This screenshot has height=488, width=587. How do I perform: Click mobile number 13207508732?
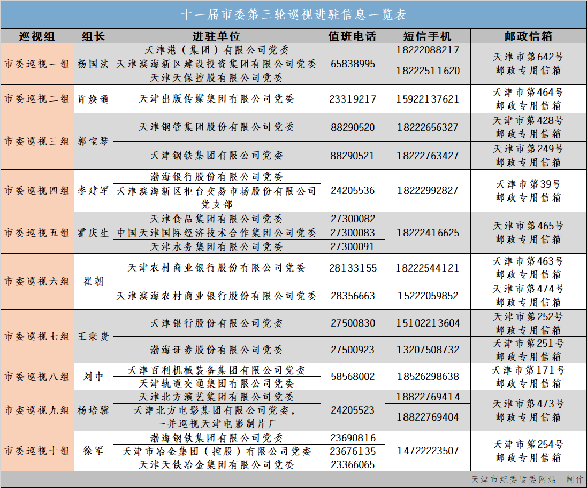point(428,350)
